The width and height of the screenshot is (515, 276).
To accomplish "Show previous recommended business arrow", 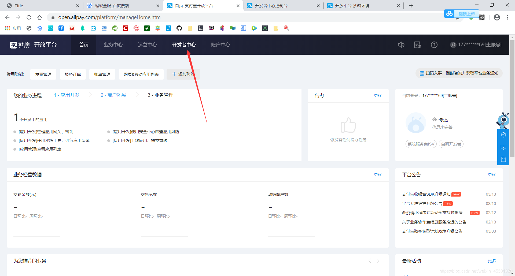I will coord(370,261).
